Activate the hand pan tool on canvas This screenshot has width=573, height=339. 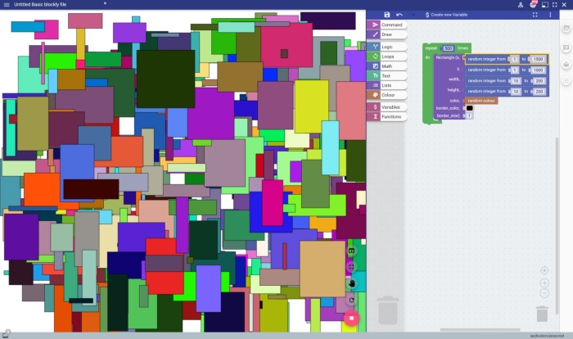(x=351, y=283)
